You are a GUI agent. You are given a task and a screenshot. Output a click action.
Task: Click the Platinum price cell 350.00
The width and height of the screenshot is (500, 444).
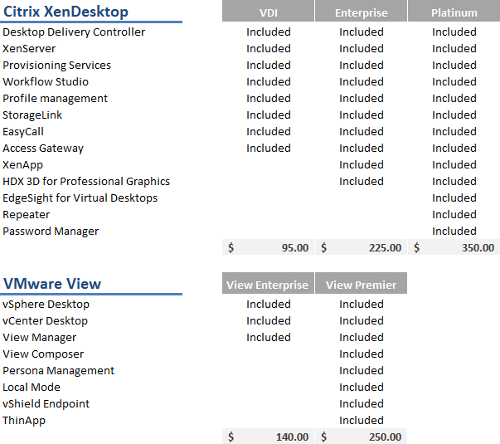coord(454,247)
